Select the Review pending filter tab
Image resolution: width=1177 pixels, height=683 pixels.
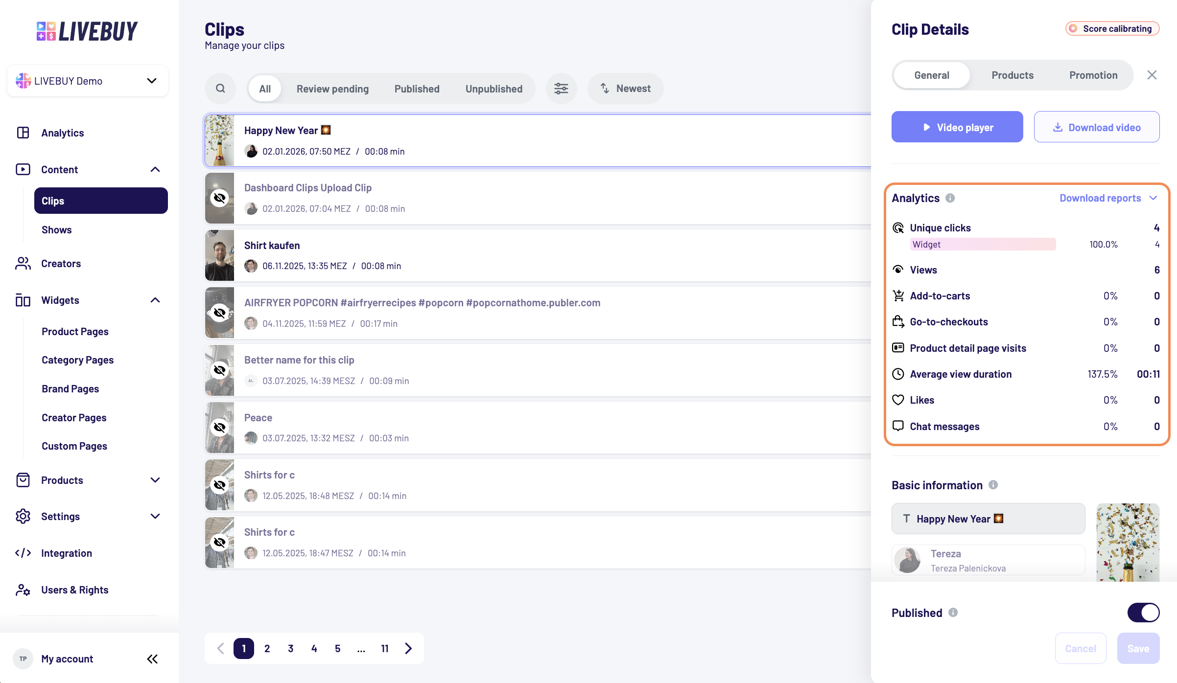click(332, 89)
